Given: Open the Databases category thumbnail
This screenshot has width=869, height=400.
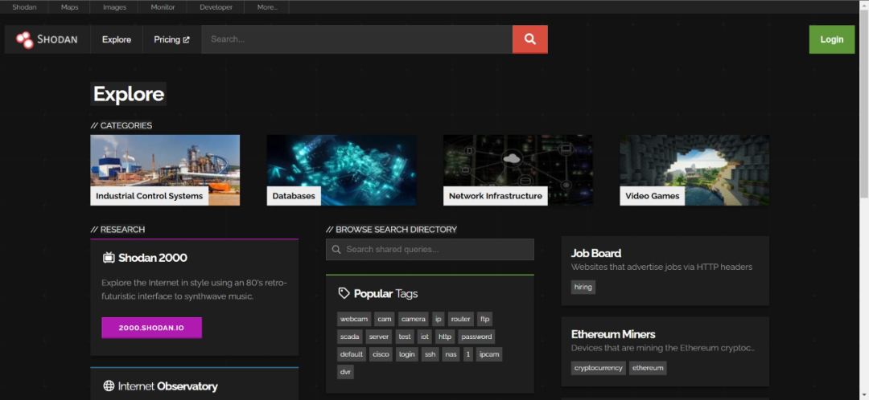Looking at the screenshot, I should 341,170.
